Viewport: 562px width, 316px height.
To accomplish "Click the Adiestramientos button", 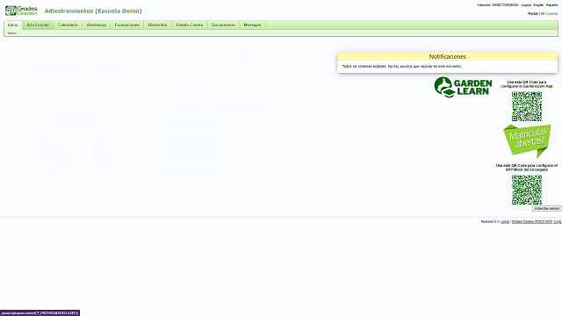I will point(546,209).
